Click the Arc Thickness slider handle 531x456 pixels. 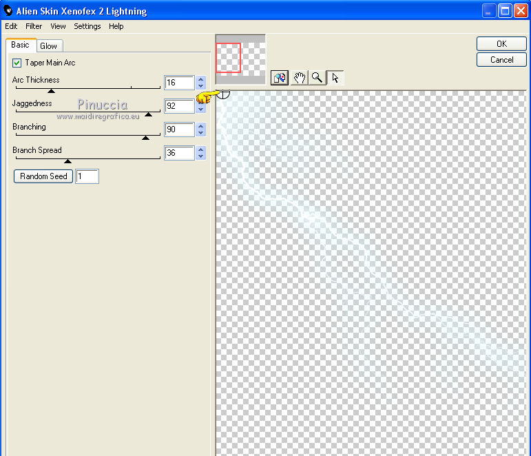pos(51,91)
